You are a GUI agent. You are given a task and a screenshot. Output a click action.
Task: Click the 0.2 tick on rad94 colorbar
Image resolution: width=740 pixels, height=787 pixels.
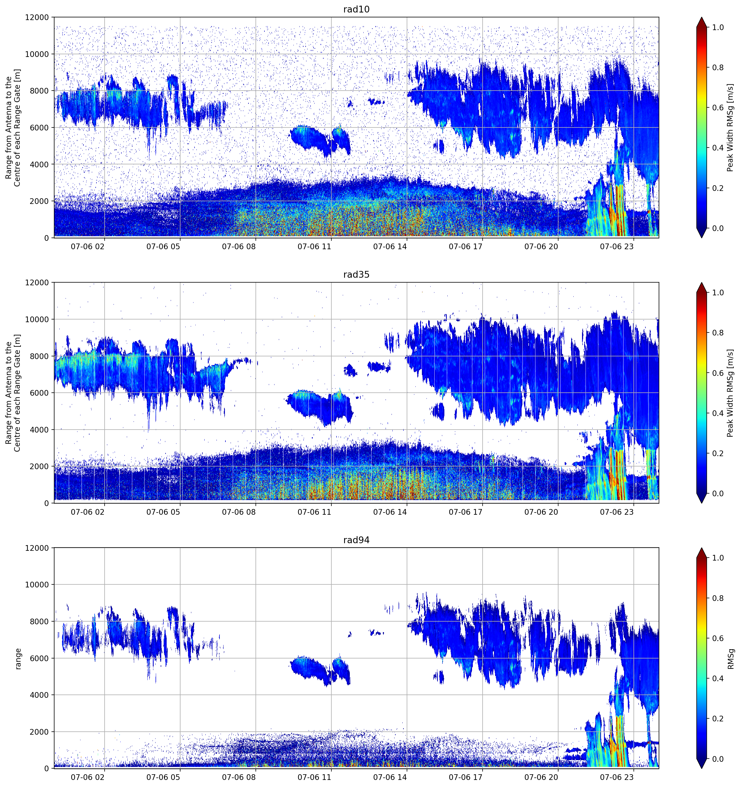coord(718,719)
